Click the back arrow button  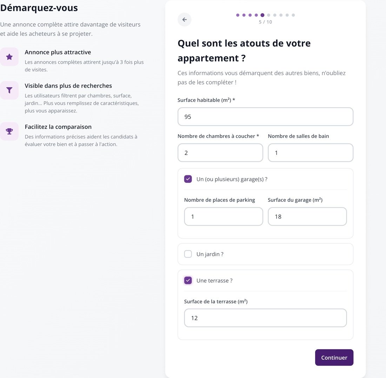184,20
